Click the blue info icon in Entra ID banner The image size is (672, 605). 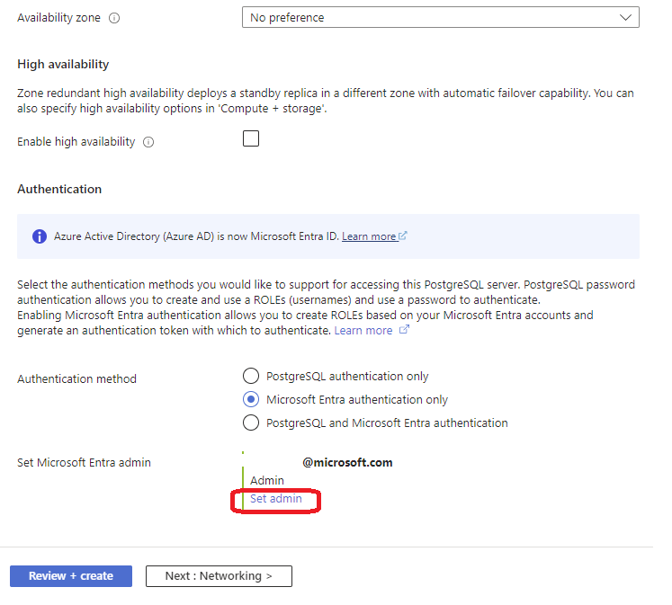(x=40, y=236)
